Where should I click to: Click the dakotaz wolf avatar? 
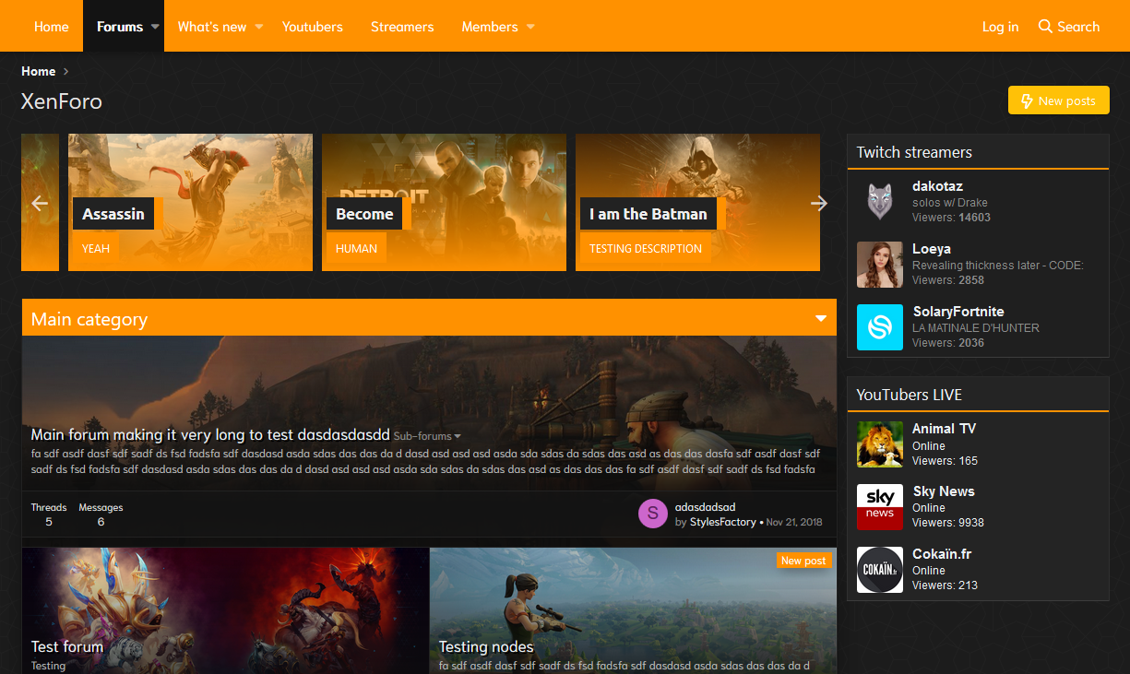pyautogui.click(x=880, y=202)
